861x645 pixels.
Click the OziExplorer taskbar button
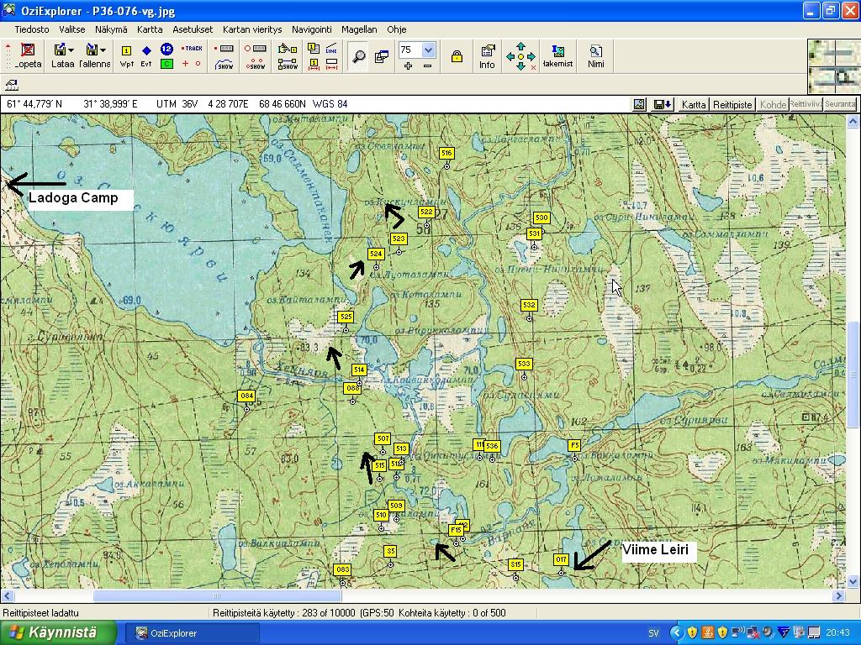[192, 633]
